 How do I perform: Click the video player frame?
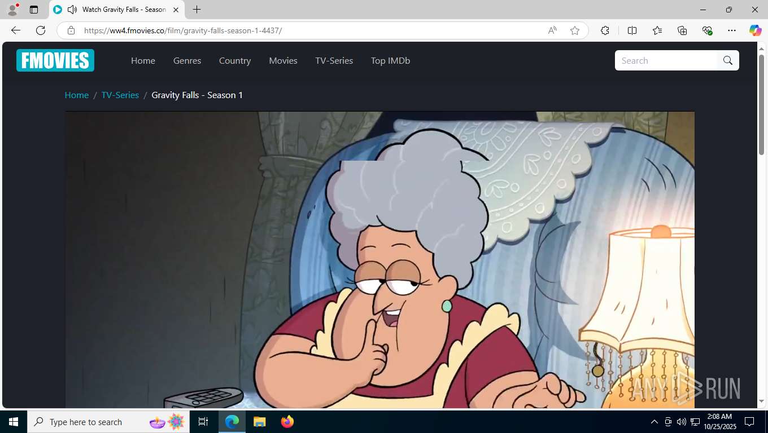coord(379,260)
